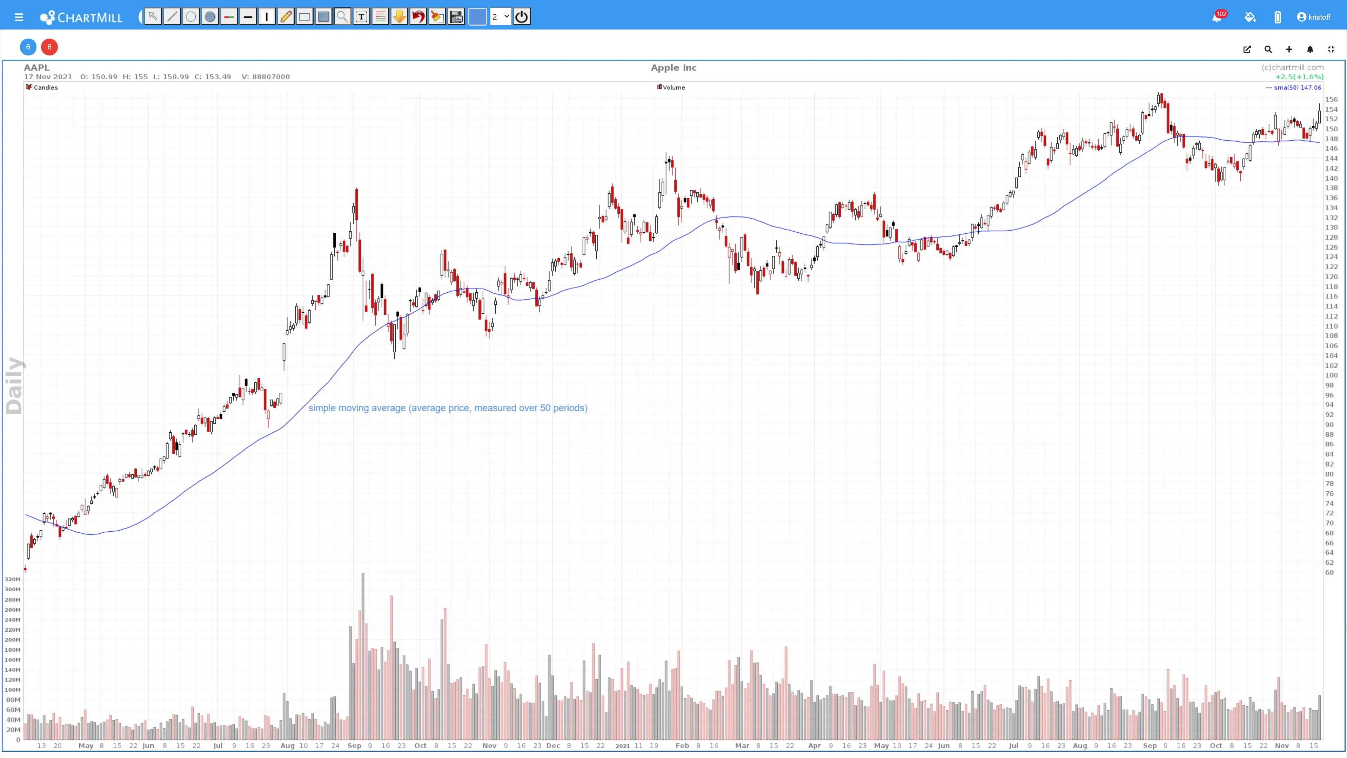Click the 100 price axis label
The height and width of the screenshot is (758, 1347).
coord(1331,375)
